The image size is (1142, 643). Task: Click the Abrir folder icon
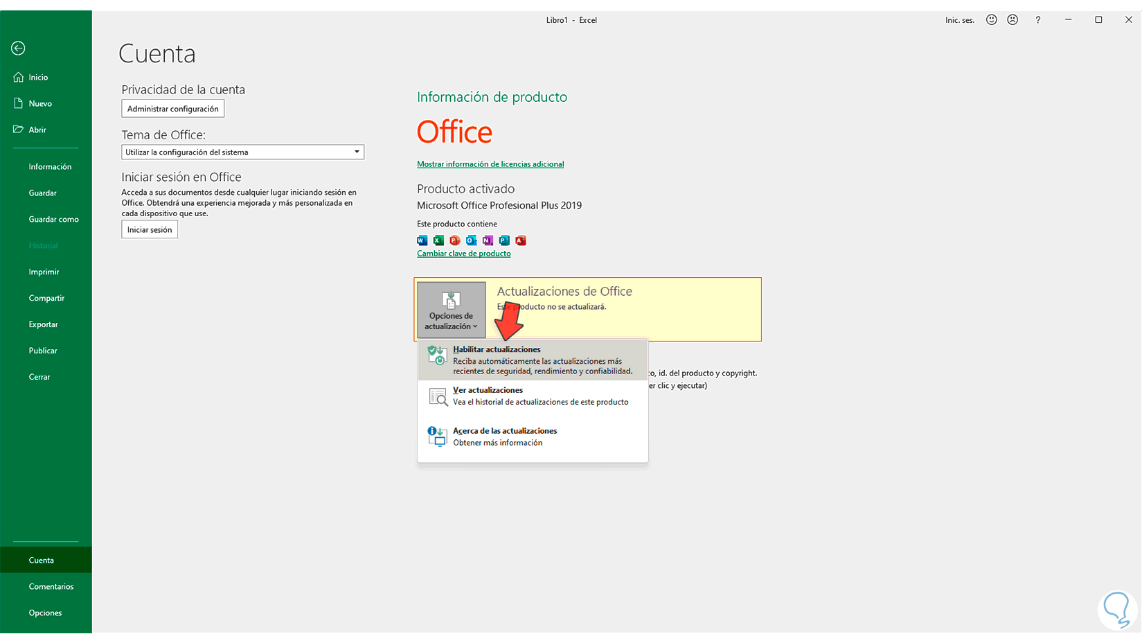[18, 130]
